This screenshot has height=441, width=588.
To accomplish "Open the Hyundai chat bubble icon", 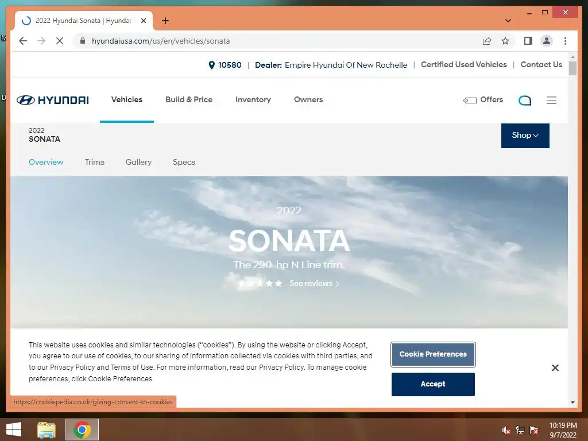I will coord(525,100).
